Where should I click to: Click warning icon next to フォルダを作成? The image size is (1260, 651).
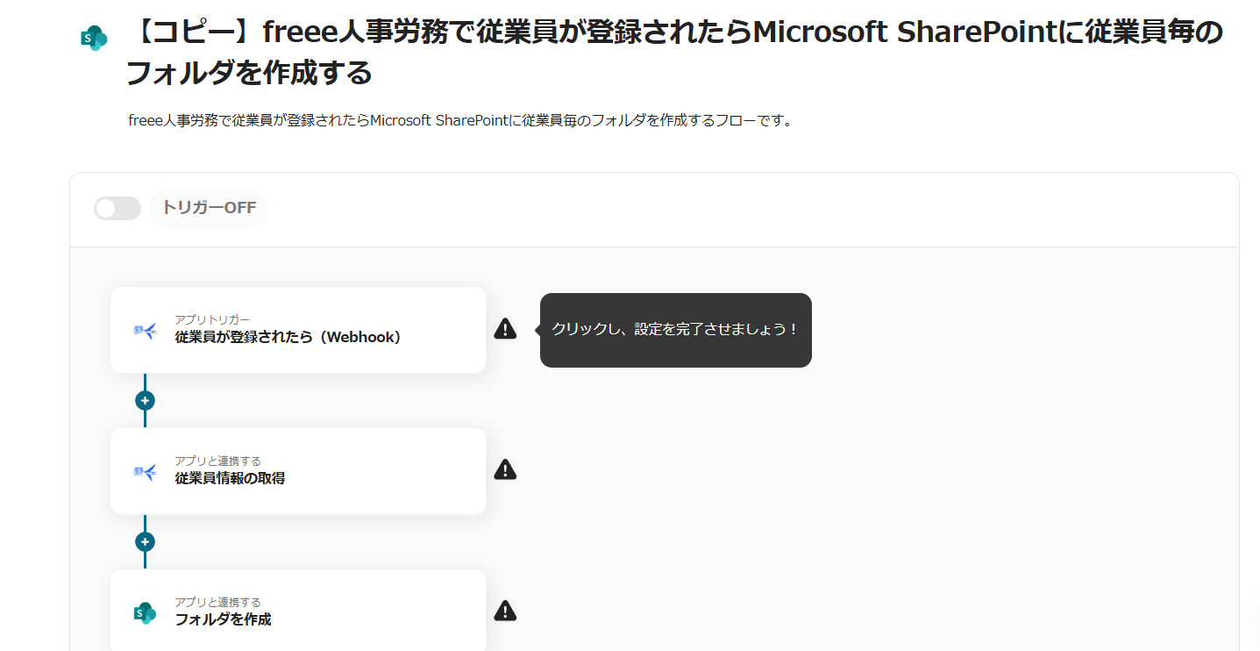505,610
